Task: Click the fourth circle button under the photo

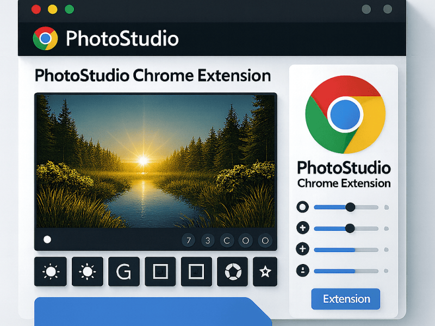Action: 246,240
